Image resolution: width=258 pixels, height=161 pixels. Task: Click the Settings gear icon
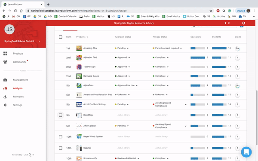coord(5,105)
